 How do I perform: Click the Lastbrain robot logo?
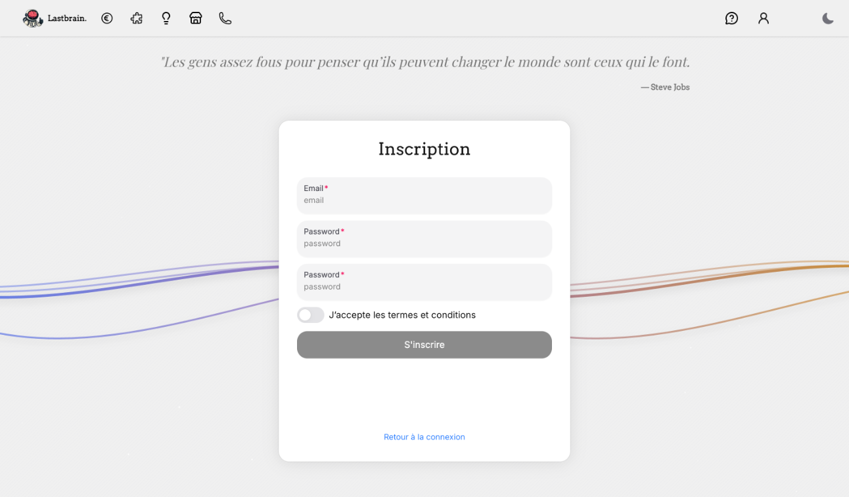coord(32,18)
